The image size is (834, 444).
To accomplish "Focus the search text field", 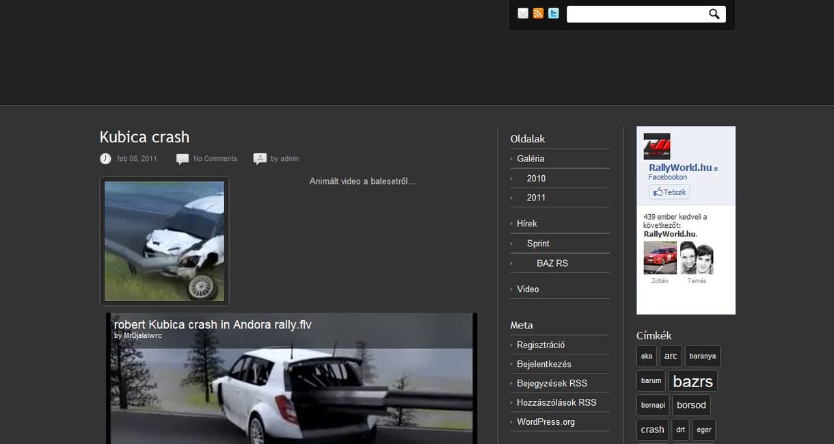I will pyautogui.click(x=636, y=14).
